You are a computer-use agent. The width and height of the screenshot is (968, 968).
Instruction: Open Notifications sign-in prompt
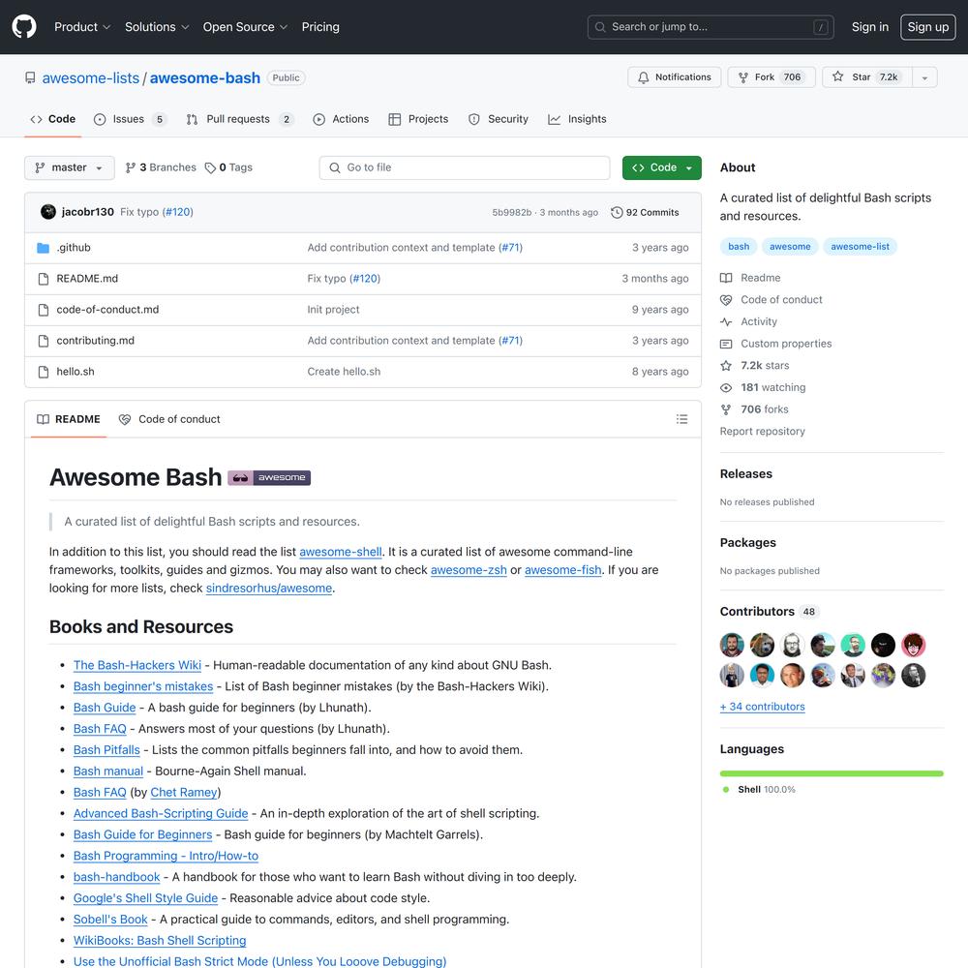click(x=674, y=77)
